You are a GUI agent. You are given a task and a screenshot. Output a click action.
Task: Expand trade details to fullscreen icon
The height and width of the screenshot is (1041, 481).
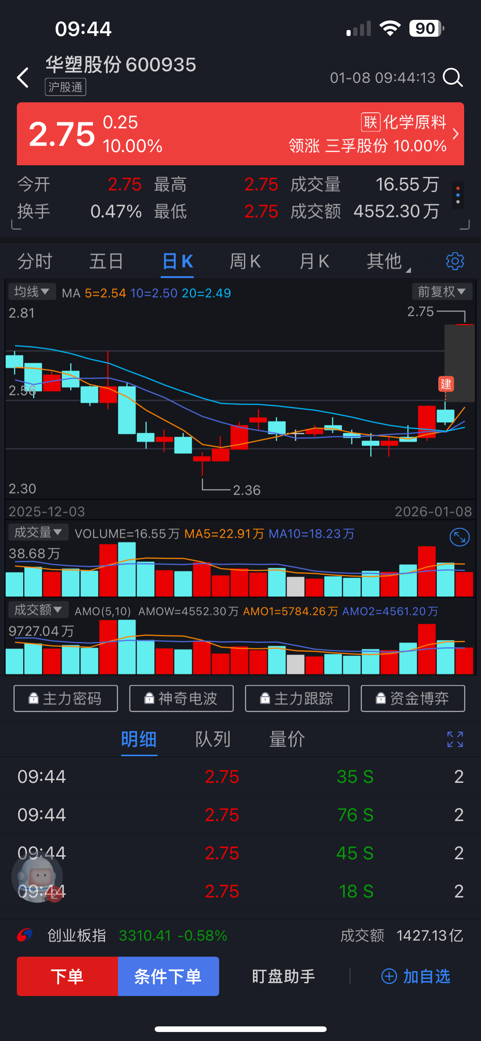pos(455,739)
